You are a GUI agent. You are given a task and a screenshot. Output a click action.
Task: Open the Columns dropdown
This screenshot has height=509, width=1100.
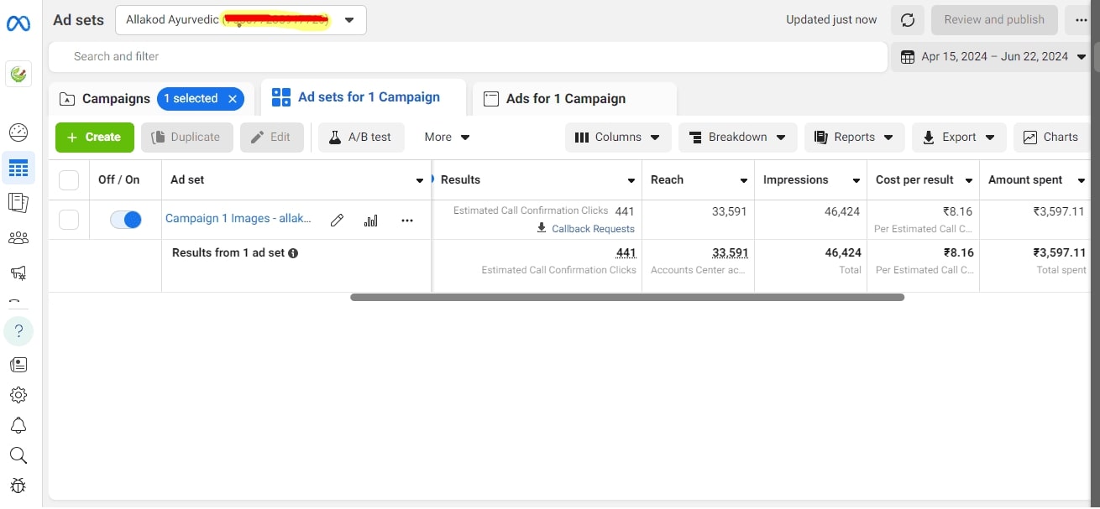(618, 138)
